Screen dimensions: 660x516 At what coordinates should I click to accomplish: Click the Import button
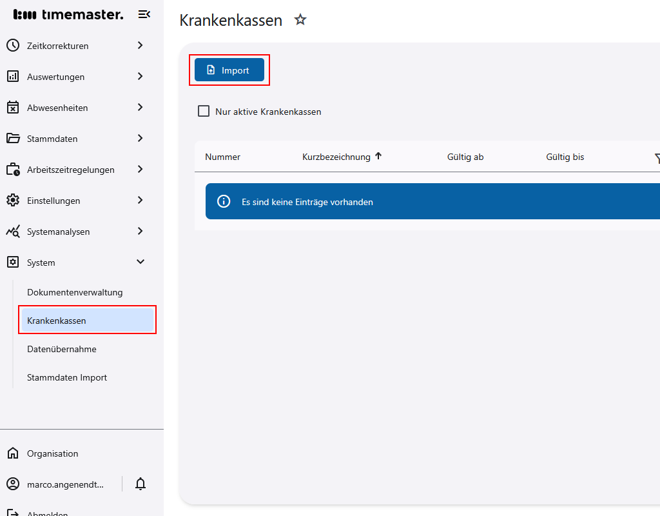pos(229,70)
